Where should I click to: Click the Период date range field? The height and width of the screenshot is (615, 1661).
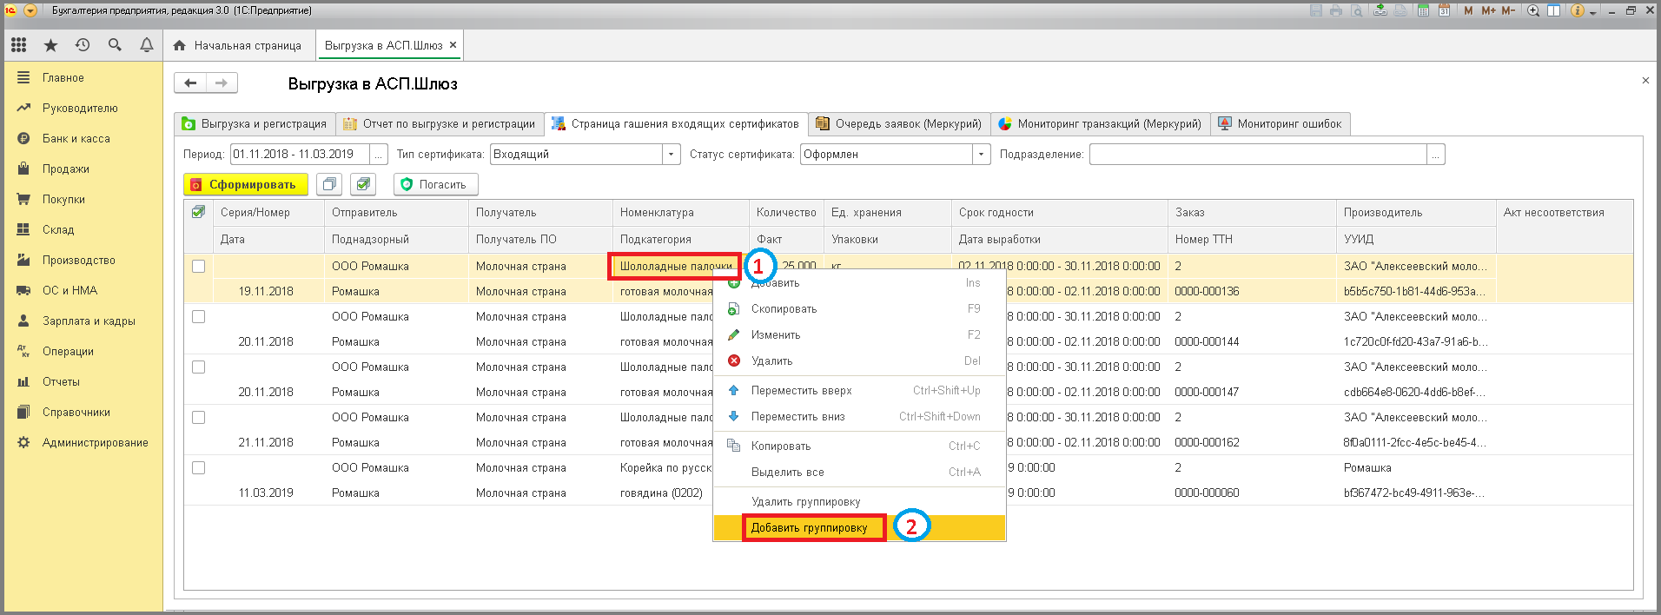(301, 155)
